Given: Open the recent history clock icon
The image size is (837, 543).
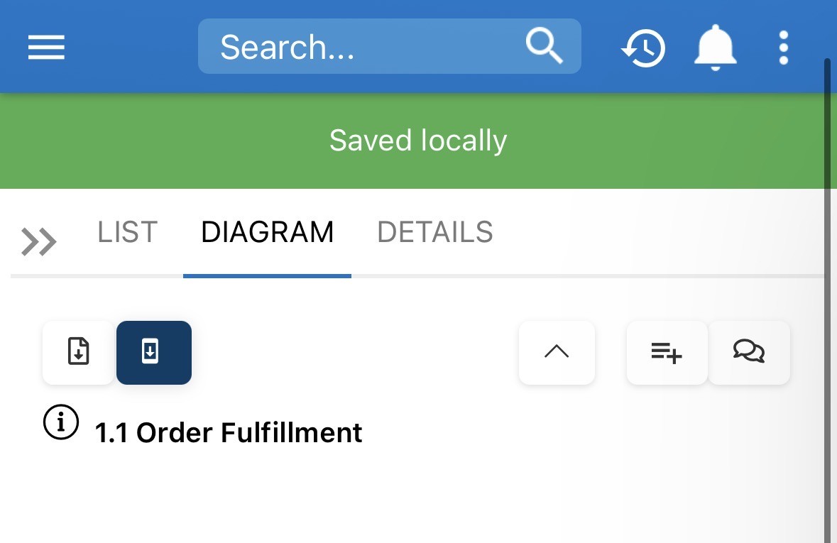Looking at the screenshot, I should tap(643, 48).
